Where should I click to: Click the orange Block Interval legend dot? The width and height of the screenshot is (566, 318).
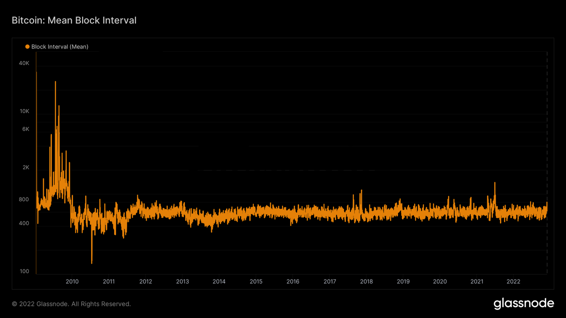point(27,47)
